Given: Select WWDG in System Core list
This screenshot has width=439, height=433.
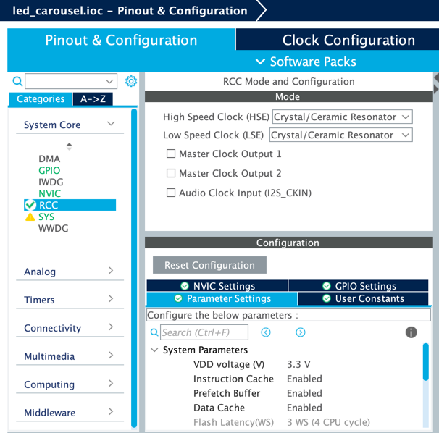Looking at the screenshot, I should tap(53, 228).
